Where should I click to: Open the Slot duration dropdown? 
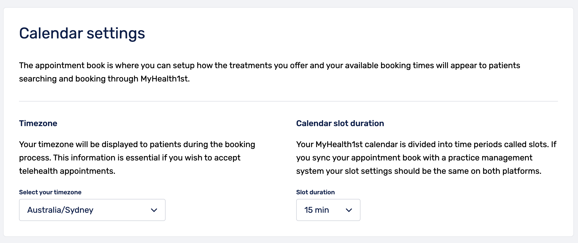tap(328, 210)
